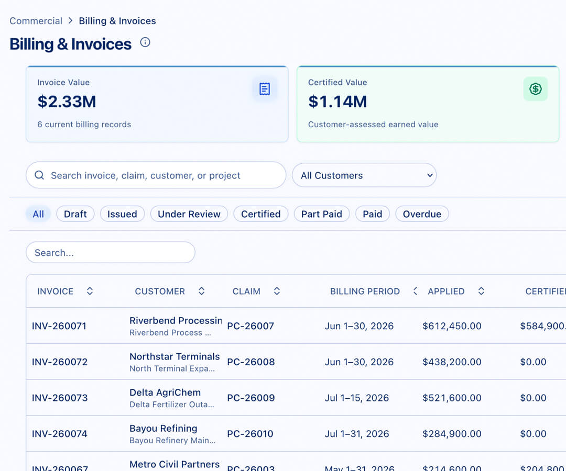
Task: Click billing period Jul 1–31, 2026
Action: pos(357,434)
